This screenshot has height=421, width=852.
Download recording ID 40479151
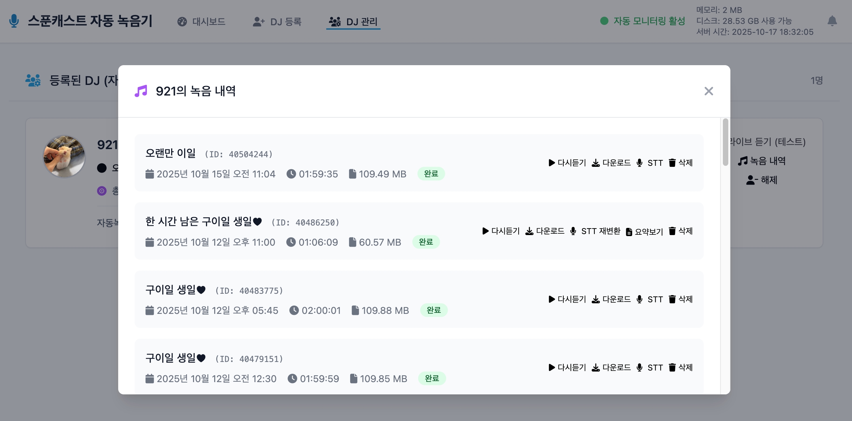[x=611, y=367]
